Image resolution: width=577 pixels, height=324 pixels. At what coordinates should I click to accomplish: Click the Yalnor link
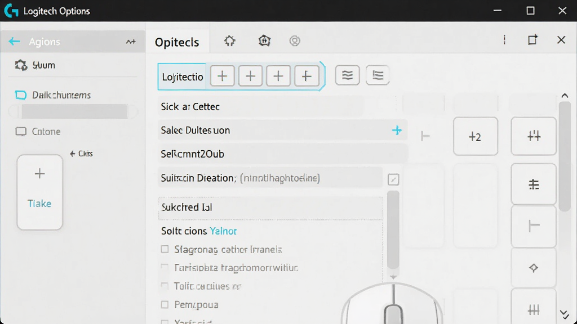click(x=223, y=231)
